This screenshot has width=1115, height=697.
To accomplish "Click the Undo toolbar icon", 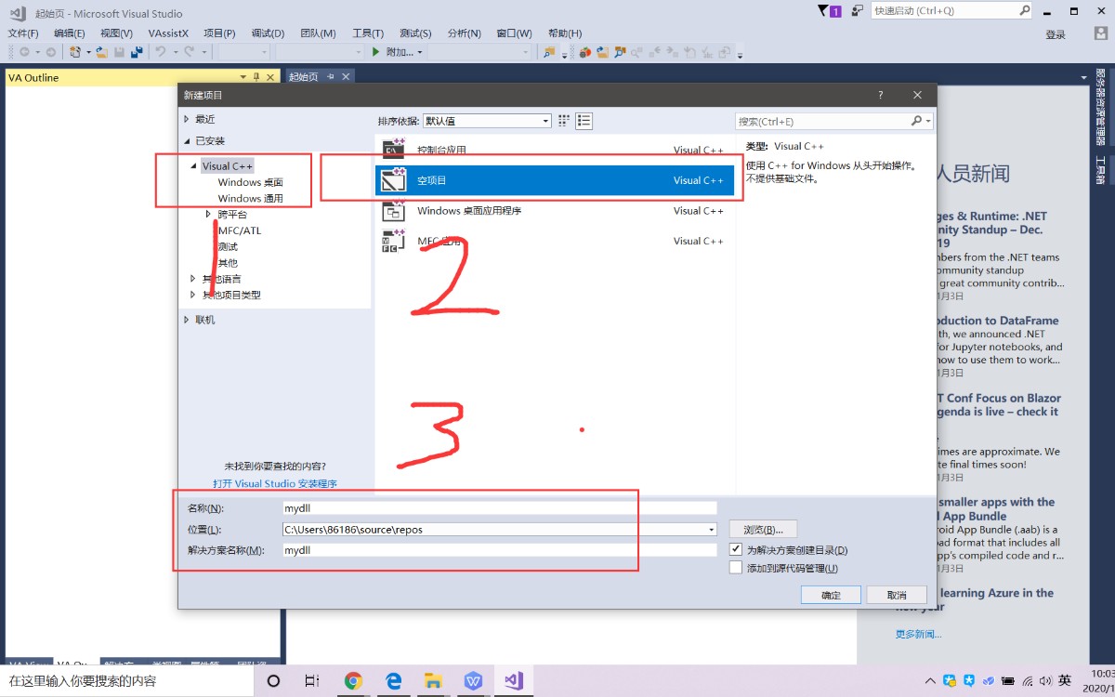I will 161,52.
